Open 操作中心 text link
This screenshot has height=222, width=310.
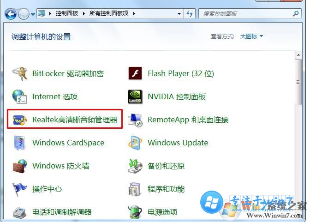(47, 189)
